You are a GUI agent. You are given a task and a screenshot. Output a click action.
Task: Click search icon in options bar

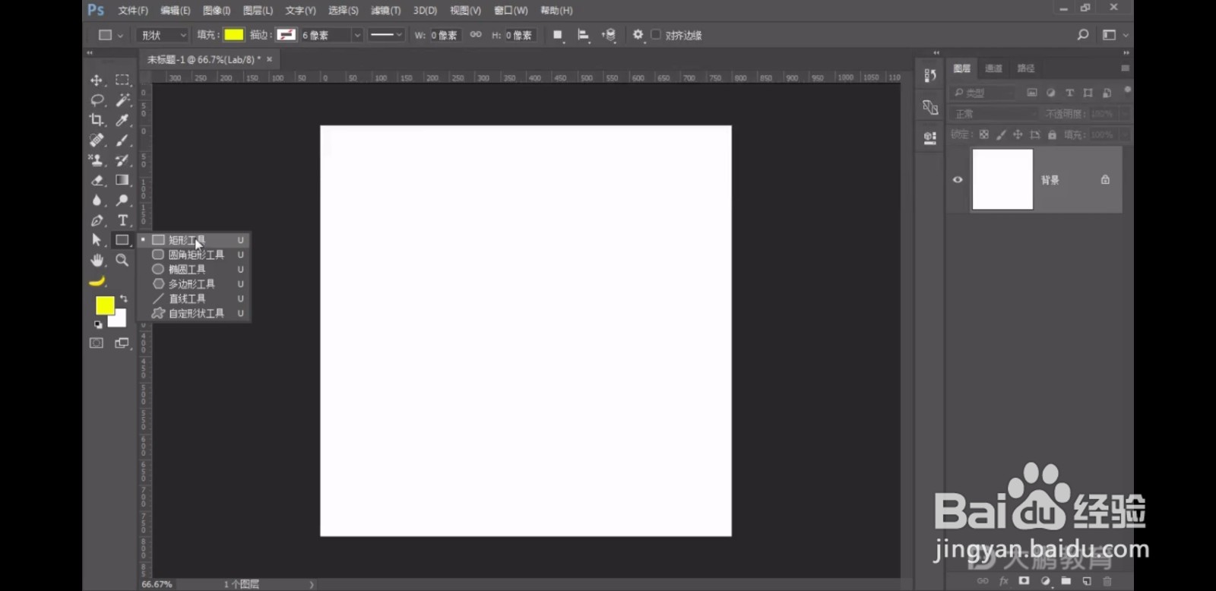point(1083,35)
